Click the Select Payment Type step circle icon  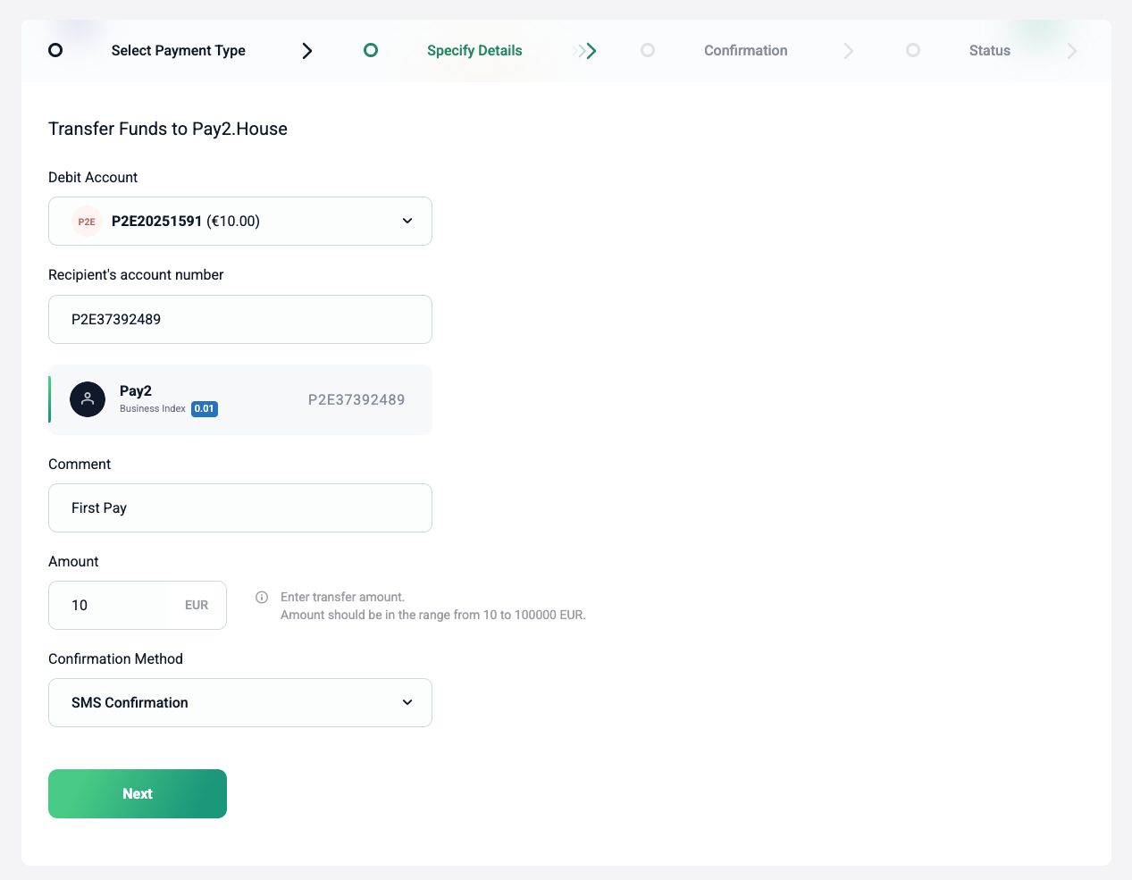(x=55, y=50)
